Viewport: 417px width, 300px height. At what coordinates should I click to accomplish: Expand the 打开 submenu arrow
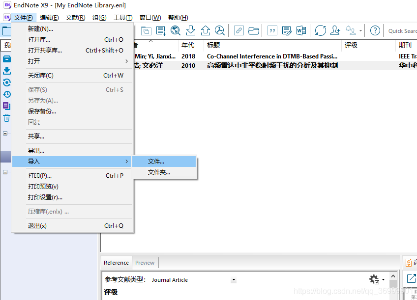[126, 61]
